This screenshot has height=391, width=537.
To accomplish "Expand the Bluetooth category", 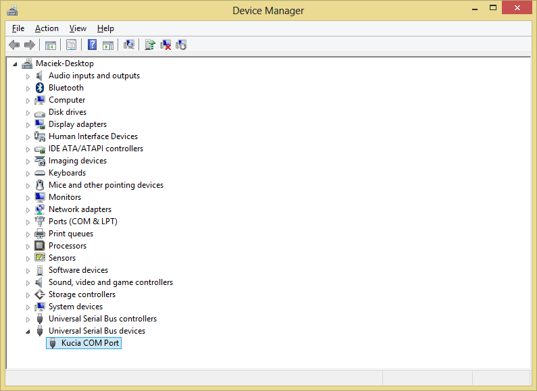I will tap(28, 88).
